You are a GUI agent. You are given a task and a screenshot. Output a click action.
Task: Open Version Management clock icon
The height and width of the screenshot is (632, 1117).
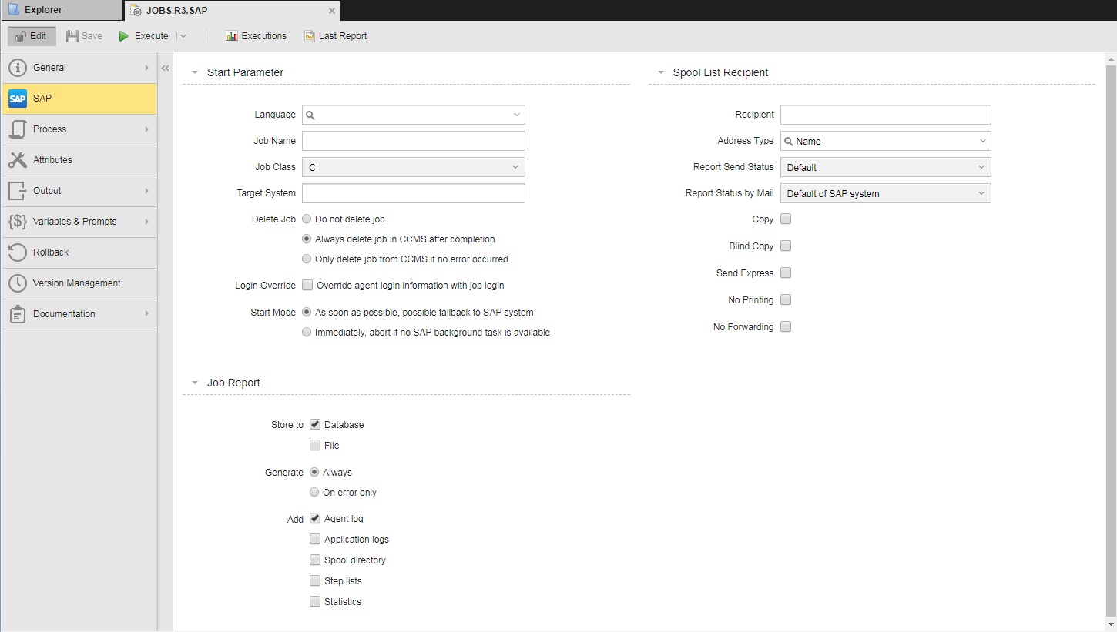(18, 283)
